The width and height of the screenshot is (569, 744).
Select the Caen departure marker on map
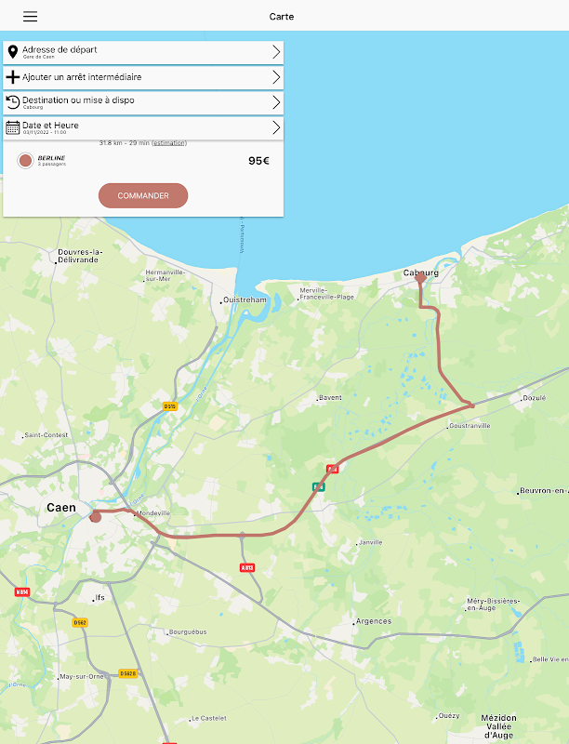pos(96,516)
